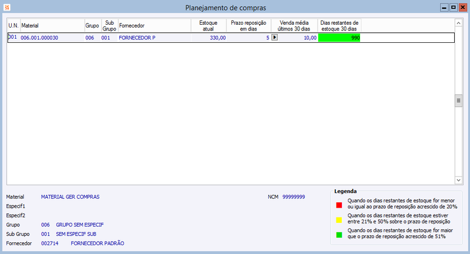Click the replenishment days value 5
470x254 pixels.
click(x=268, y=38)
